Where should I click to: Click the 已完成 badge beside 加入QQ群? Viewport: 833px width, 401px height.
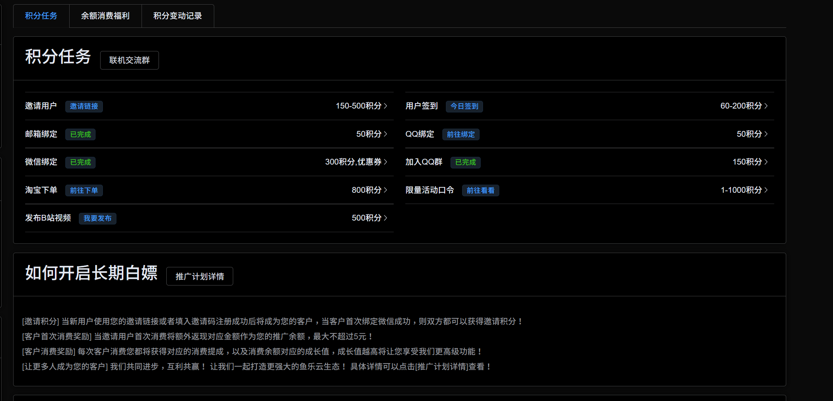point(465,162)
